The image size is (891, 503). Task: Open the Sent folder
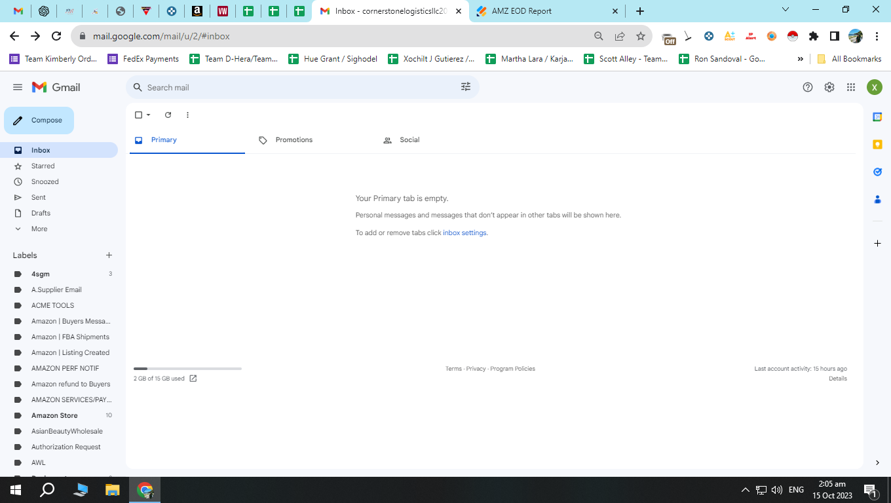click(59, 197)
